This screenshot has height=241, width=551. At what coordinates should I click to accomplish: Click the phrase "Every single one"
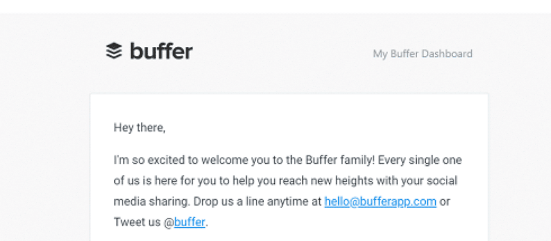[420, 160]
